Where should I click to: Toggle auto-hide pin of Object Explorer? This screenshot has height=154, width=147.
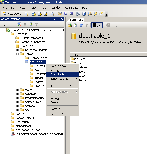(x=58, y=19)
